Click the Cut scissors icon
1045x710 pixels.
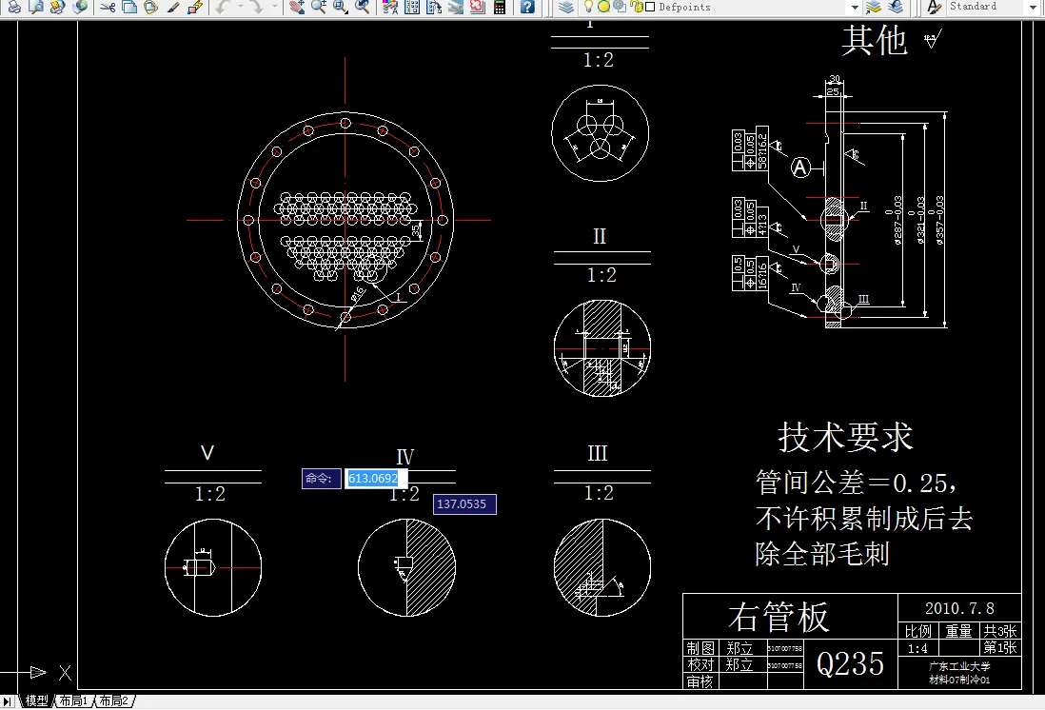click(x=108, y=8)
